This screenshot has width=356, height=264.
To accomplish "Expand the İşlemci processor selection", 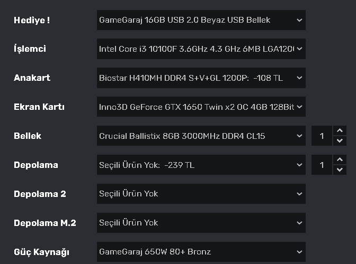I will [x=196, y=49].
